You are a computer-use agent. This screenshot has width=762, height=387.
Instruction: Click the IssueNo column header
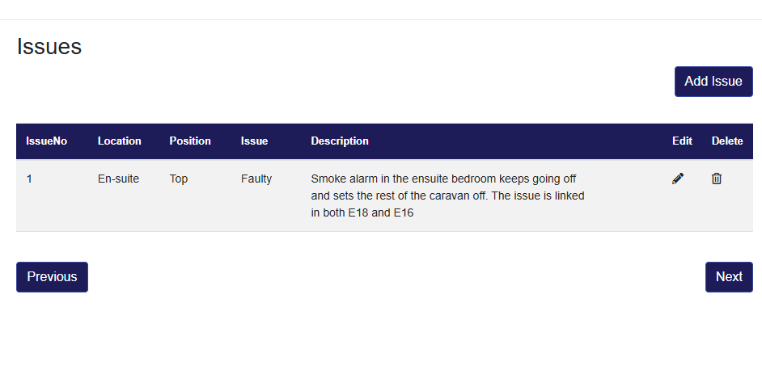[47, 141]
